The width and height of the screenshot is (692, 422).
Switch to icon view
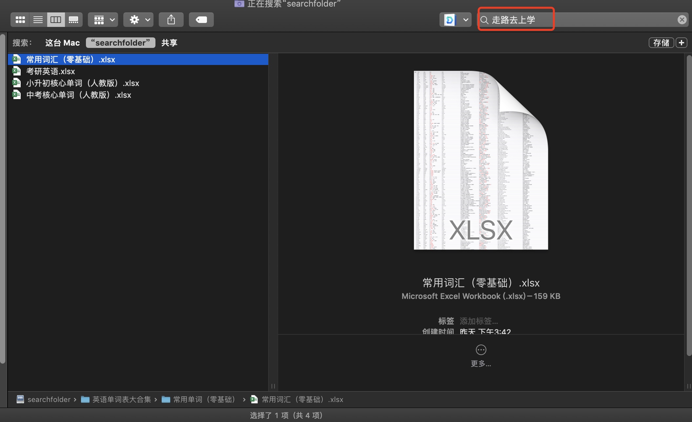tap(20, 20)
